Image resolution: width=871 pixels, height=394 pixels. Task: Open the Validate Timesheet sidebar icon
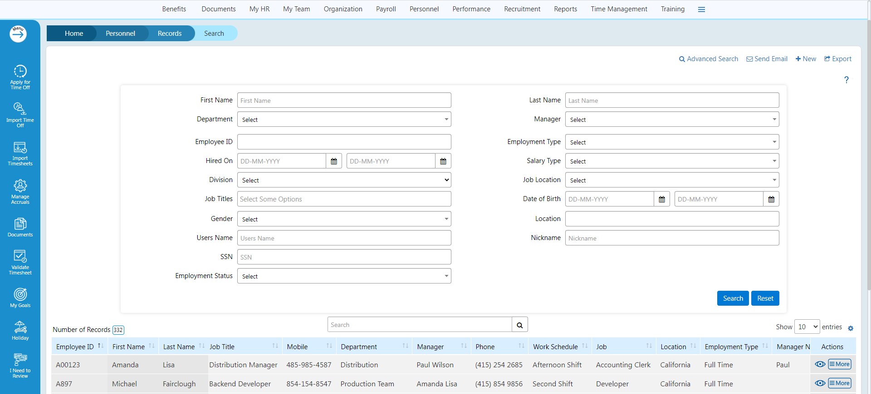coord(20,262)
